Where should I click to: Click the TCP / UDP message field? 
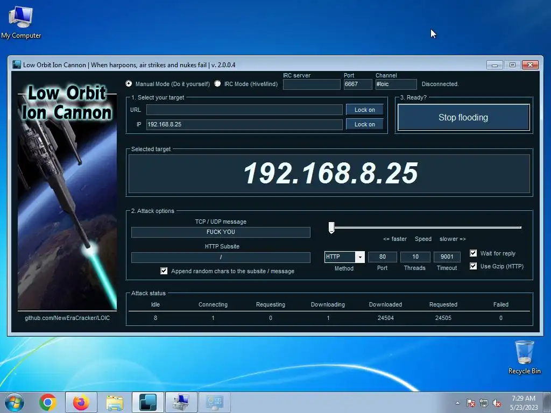click(221, 232)
